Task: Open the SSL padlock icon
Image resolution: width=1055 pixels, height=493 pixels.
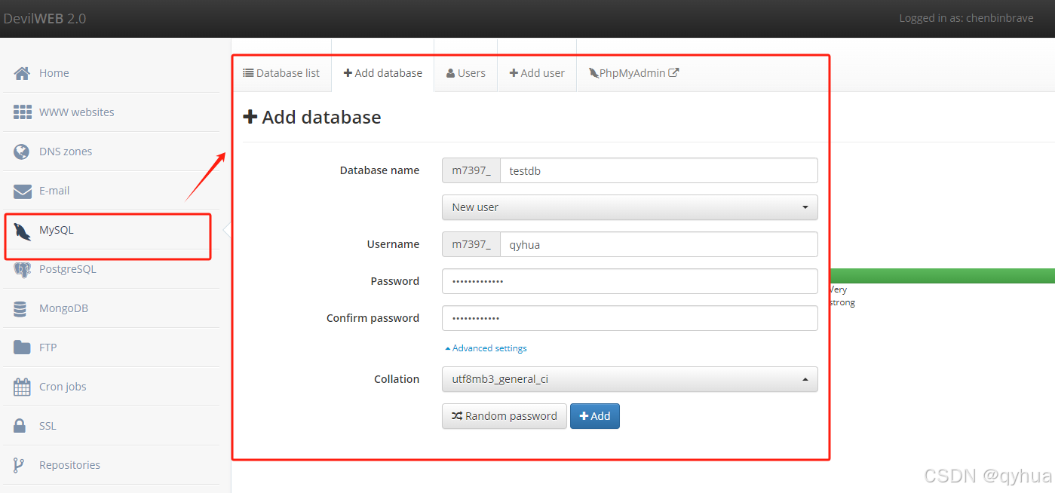Action: (x=20, y=426)
